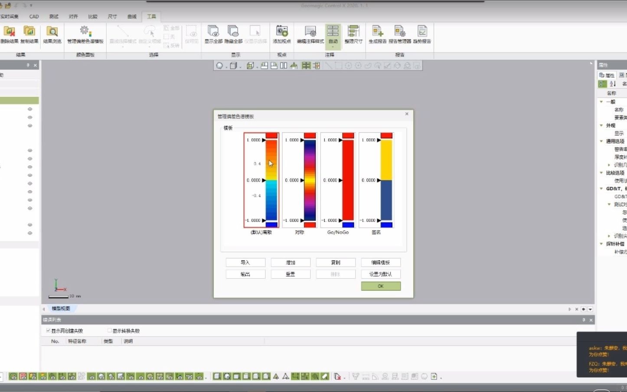This screenshot has width=627, height=392.
Task: Click the 显示全部 ribbon icon
Action: pos(213,34)
